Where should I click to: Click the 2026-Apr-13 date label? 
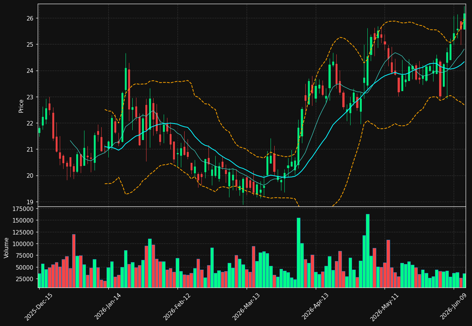coord(315,307)
